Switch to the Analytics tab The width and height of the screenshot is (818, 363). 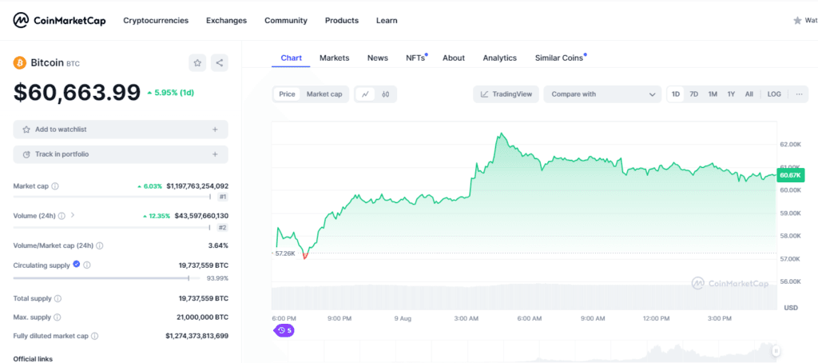click(500, 58)
